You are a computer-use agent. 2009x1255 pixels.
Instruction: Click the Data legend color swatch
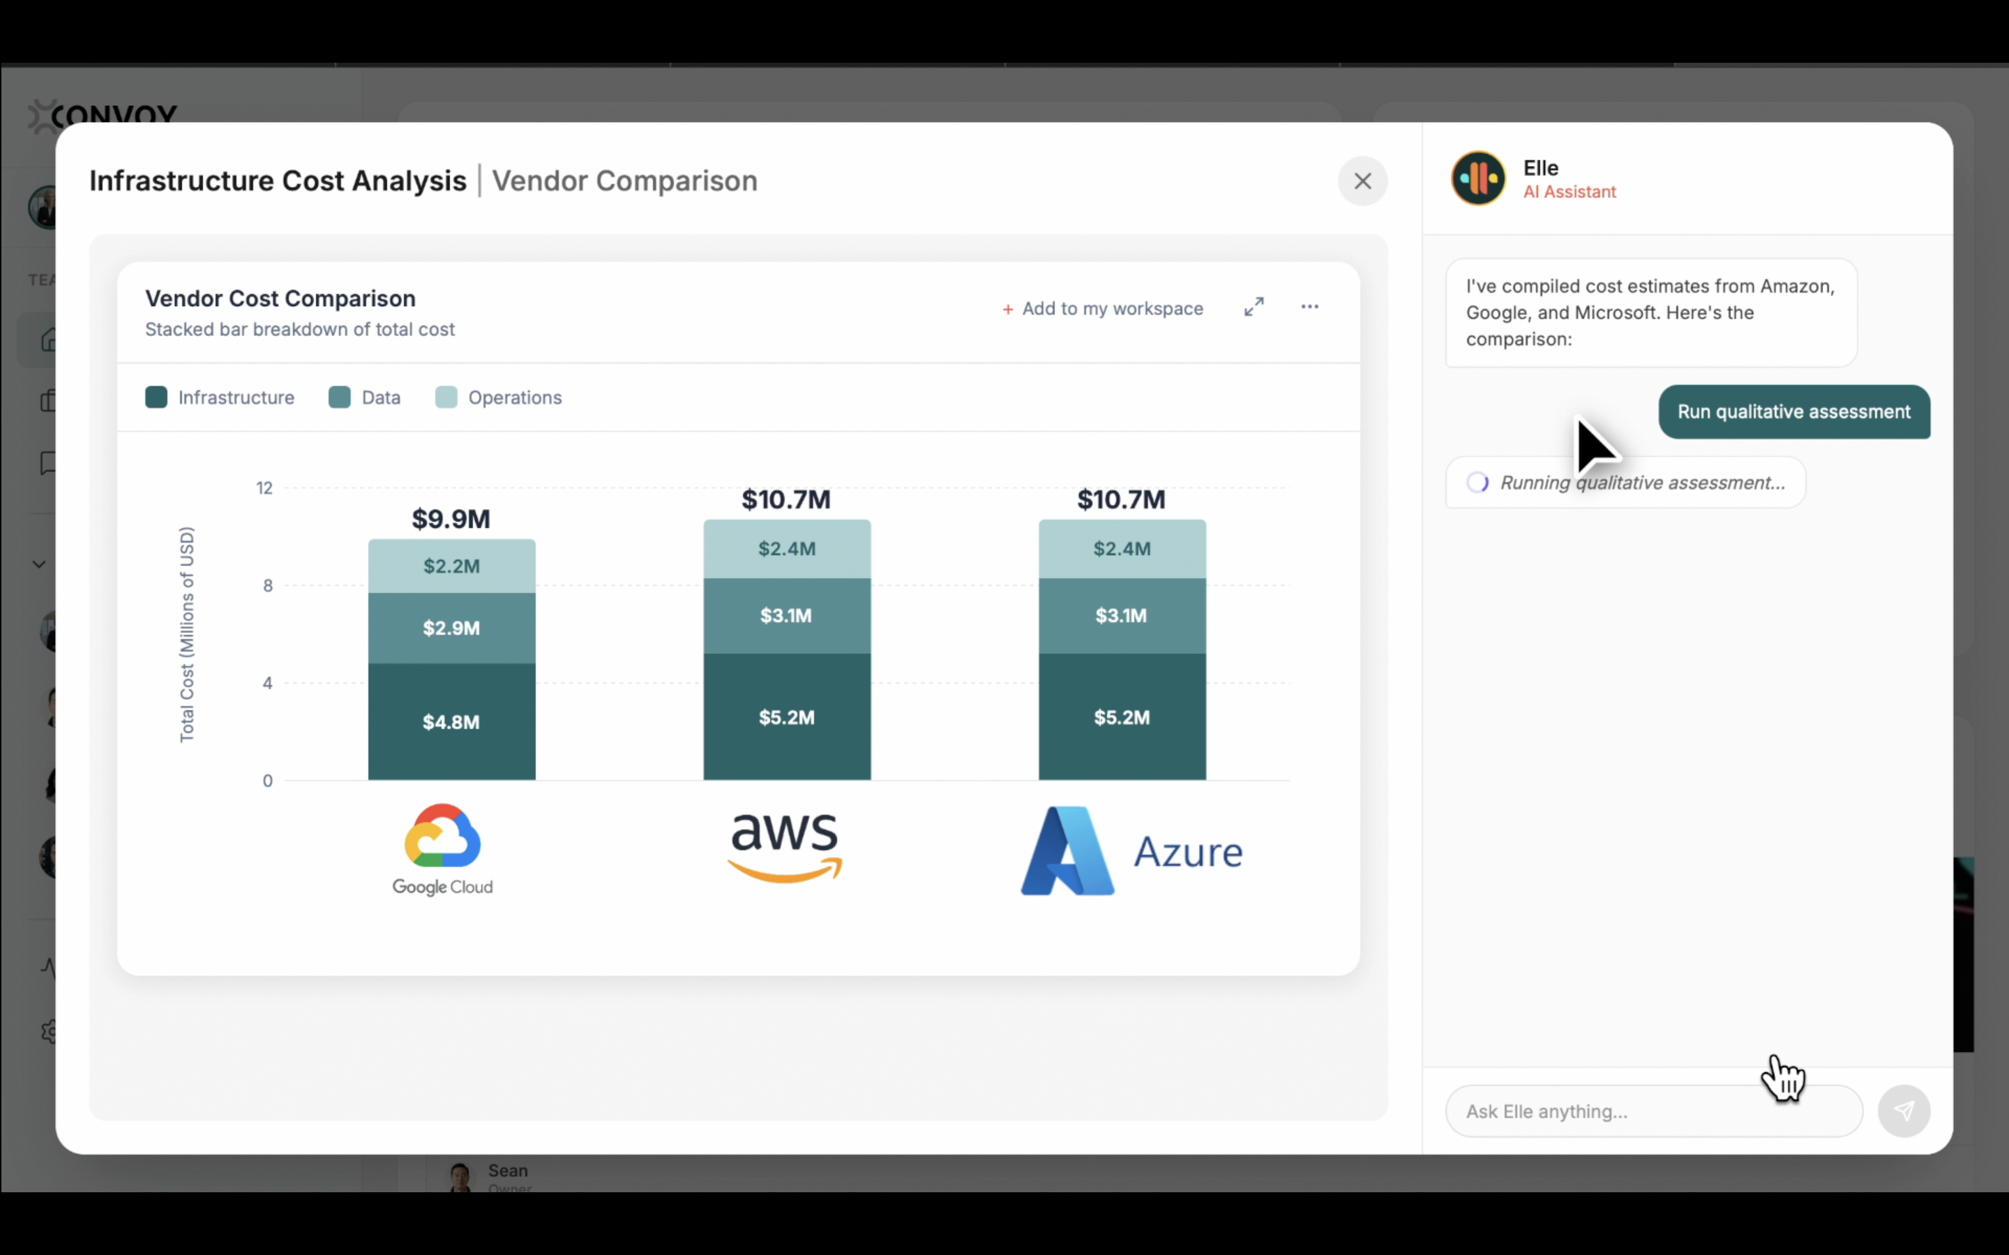tap(340, 397)
